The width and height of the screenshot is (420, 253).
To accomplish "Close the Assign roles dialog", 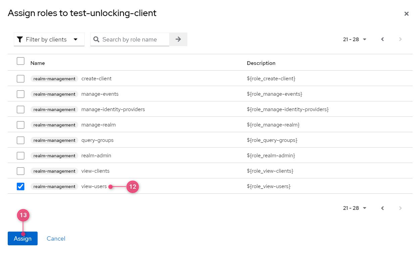I will (406, 14).
